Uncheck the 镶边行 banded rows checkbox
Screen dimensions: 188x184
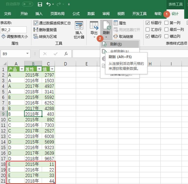(147, 36)
